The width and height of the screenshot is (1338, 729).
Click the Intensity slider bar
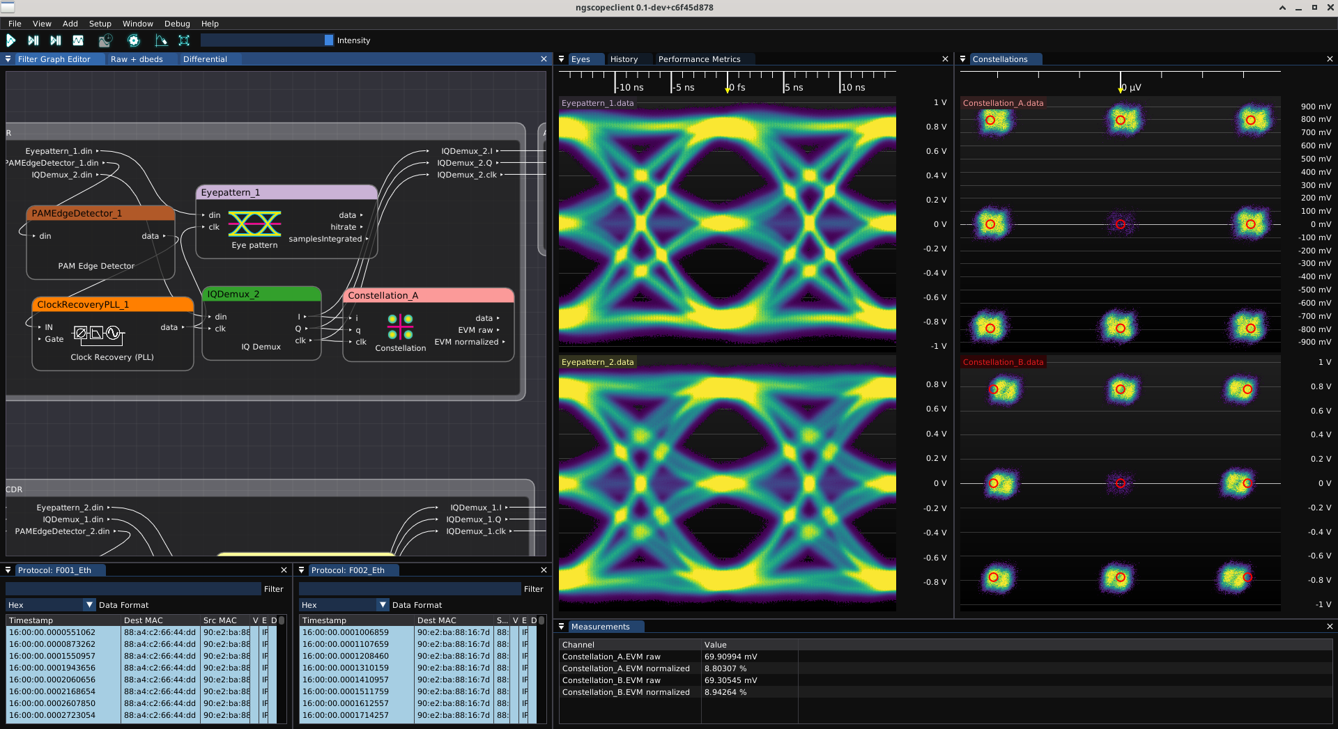pyautogui.click(x=266, y=40)
